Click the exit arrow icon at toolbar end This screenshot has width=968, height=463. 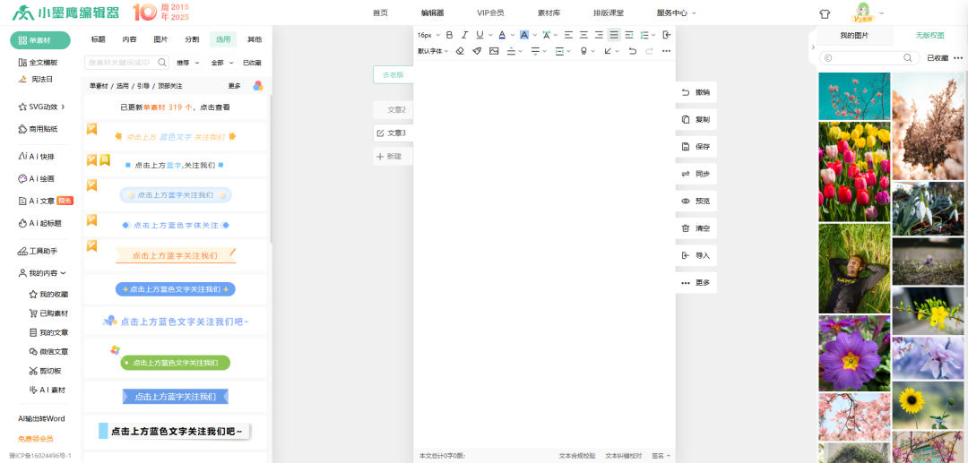coord(667,35)
